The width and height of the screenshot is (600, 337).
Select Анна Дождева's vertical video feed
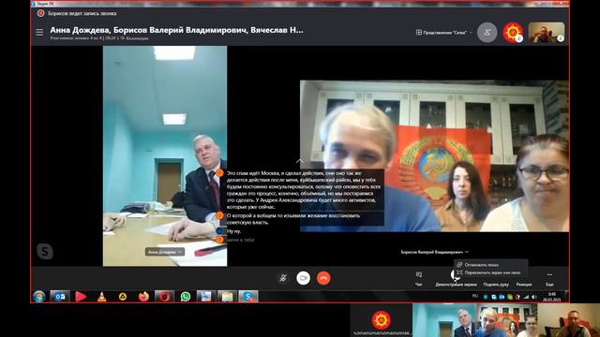(x=165, y=156)
